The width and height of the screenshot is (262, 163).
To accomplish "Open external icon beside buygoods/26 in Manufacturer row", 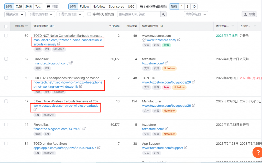I will (x=193, y=105).
